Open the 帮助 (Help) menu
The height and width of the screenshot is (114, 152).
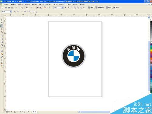tap(82, 4)
